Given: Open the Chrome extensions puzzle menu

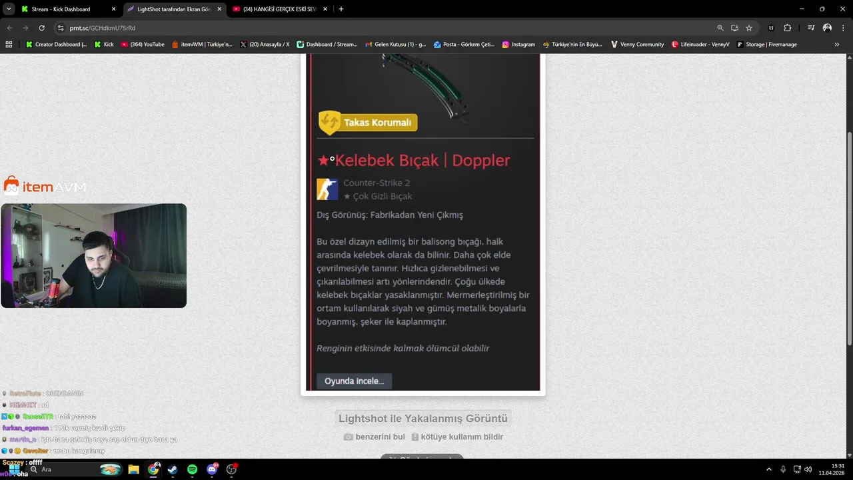Looking at the screenshot, I should tap(787, 28).
